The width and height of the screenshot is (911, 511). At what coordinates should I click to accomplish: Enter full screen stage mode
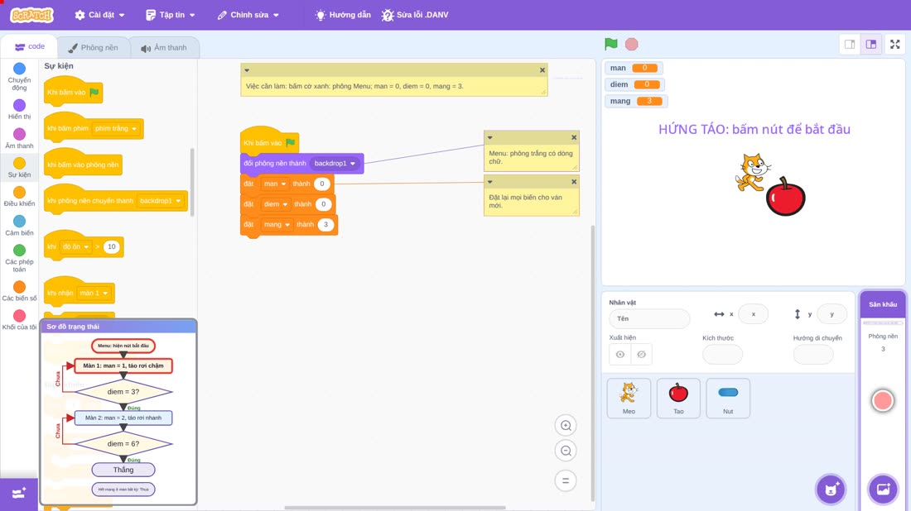(894, 44)
